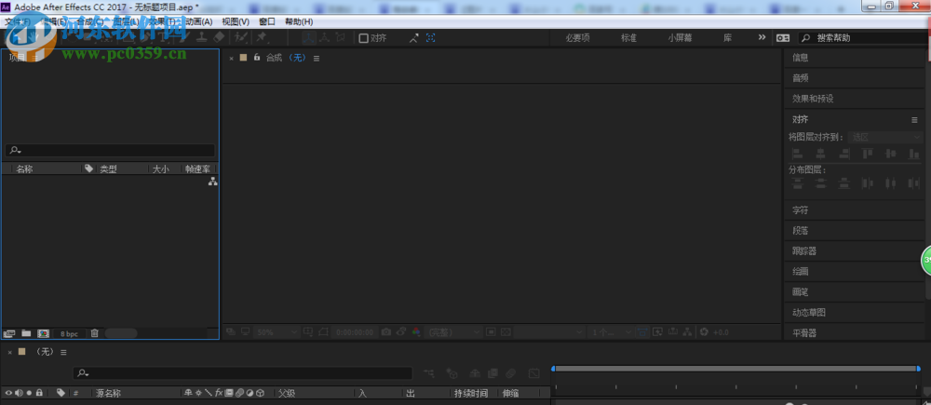
Task: Take a snapshot with the camera icon
Action: [386, 332]
